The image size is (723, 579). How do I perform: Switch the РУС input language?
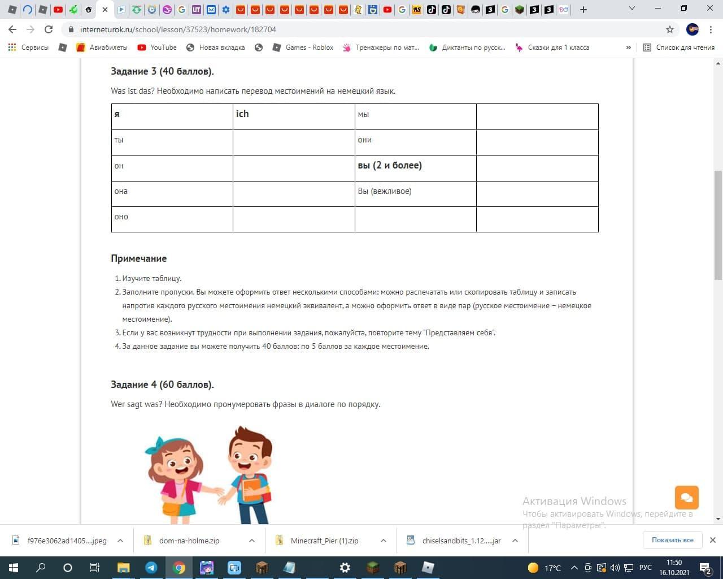pos(646,568)
